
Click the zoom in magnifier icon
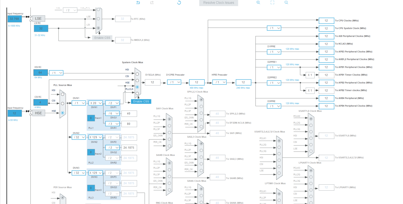point(258,2)
